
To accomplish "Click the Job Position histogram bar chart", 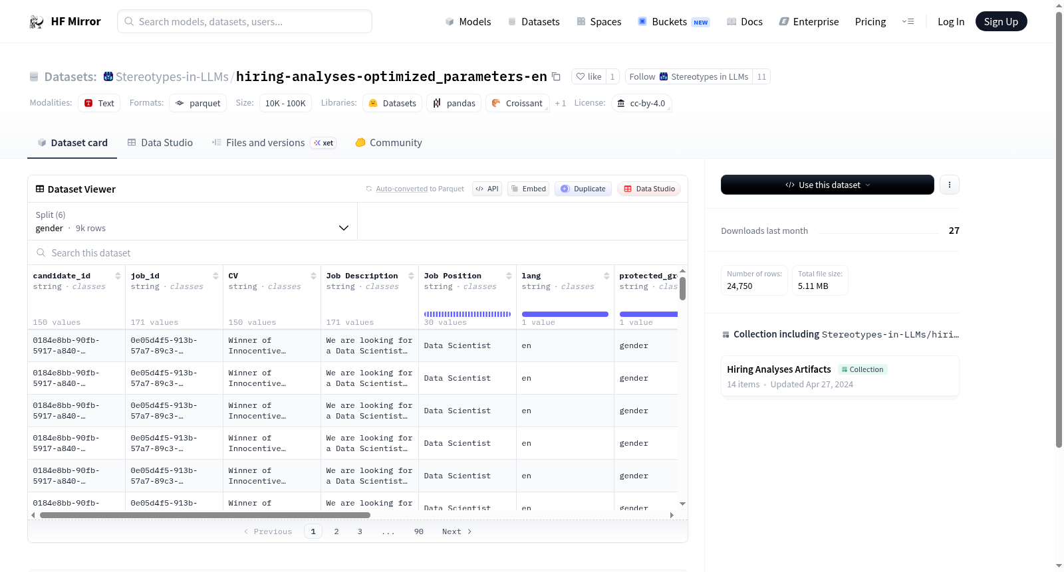I will coord(467,314).
